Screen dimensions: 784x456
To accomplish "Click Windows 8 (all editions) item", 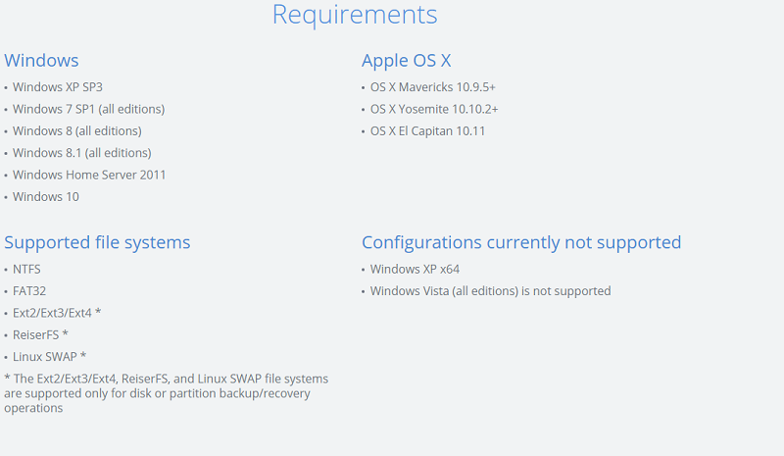I will click(x=77, y=131).
